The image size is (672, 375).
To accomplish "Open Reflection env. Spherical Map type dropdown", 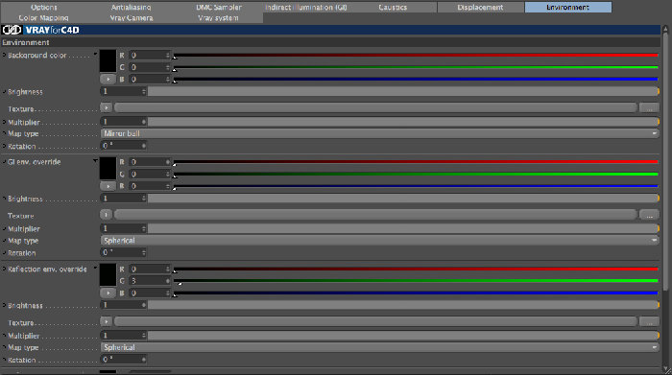I will [x=380, y=347].
